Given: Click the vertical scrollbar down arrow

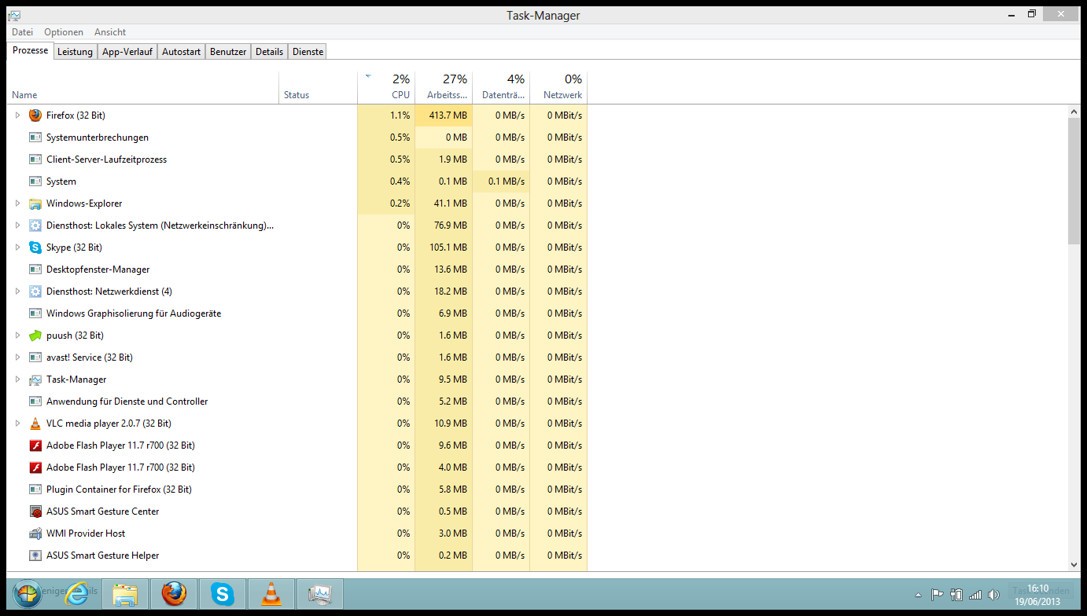Looking at the screenshot, I should click(1074, 564).
